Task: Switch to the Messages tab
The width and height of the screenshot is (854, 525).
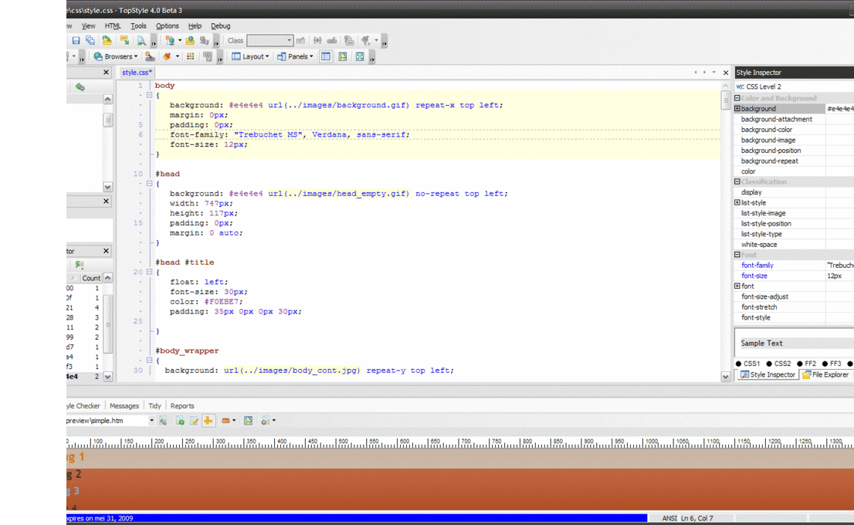Action: [124, 406]
